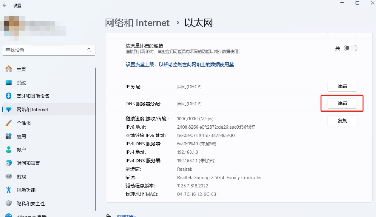Viewport: 376px width, 217px height.
Task: Click the Realtek Gaming 2.5GbE description text
Action: click(219, 177)
